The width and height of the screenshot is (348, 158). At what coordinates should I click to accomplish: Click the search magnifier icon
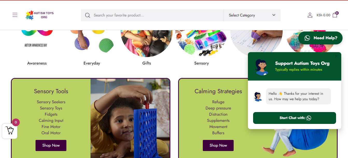[88, 15]
